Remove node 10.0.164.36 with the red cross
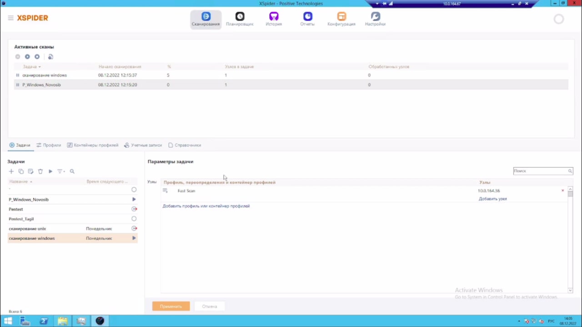The height and width of the screenshot is (327, 582). click(562, 191)
